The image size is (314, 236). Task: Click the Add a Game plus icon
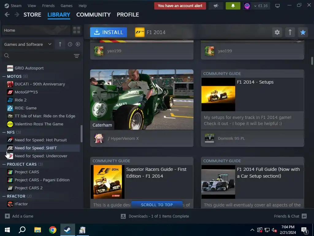pos(7,216)
